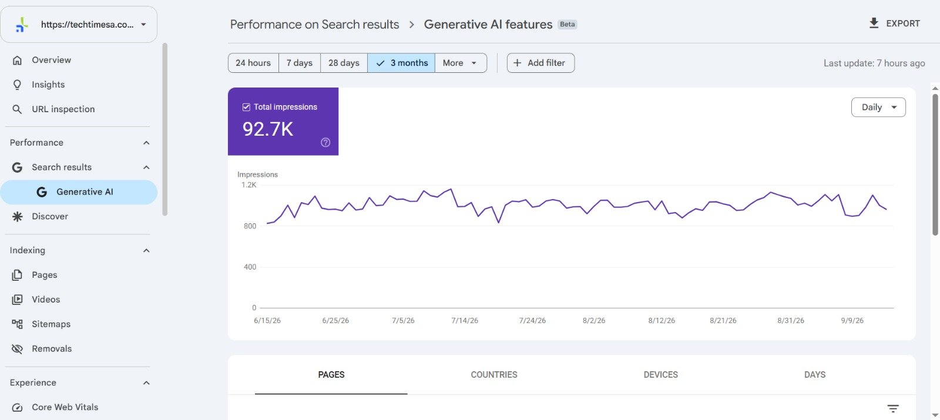Click the Insights lightbulb icon
Image resolution: width=940 pixels, height=420 pixels.
coord(18,85)
